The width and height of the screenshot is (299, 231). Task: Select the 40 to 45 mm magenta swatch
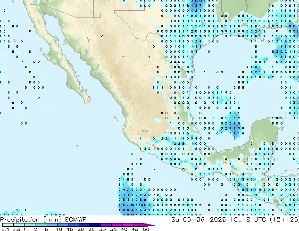128,225
